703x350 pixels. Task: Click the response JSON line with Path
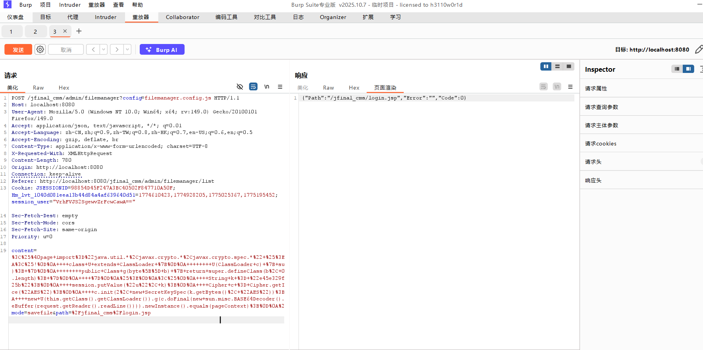(x=384, y=98)
